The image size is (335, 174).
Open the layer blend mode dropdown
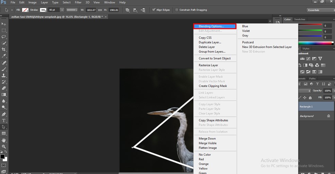click(x=305, y=91)
